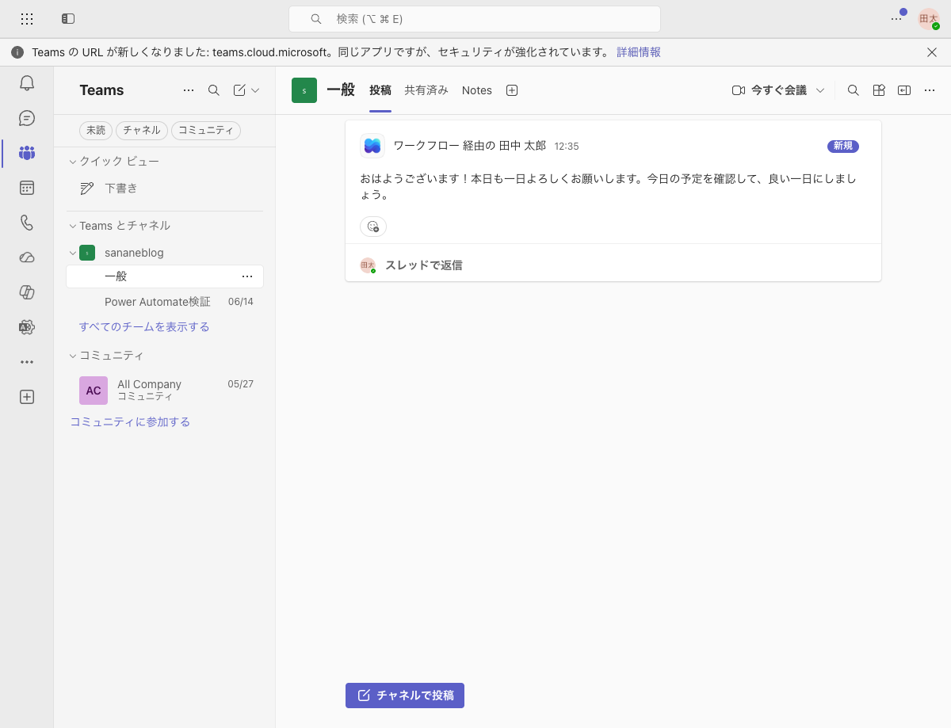Open compose options dropdown arrow
This screenshot has width=951, height=728.
[x=255, y=90]
